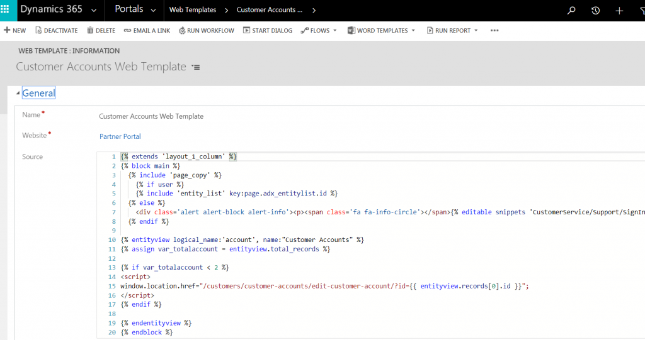Screen dimensions: 645x340
Task: Click line including 'entity_list'
Action: click(x=237, y=194)
